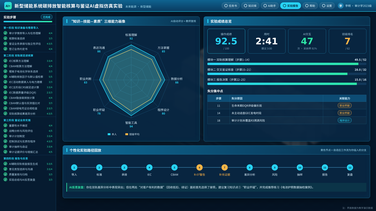Click check icon beside IEC核算方法理解
This screenshot has width=376, height=211.
[5, 61]
